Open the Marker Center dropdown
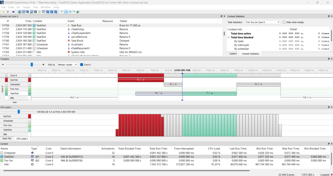The height and width of the screenshot is (176, 333). pos(67,65)
